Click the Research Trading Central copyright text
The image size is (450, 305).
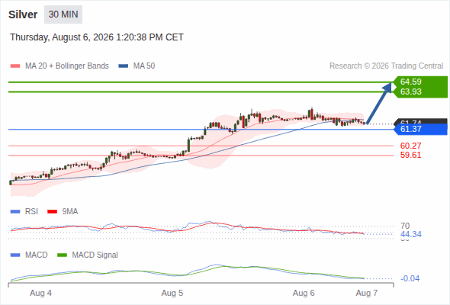click(386, 66)
